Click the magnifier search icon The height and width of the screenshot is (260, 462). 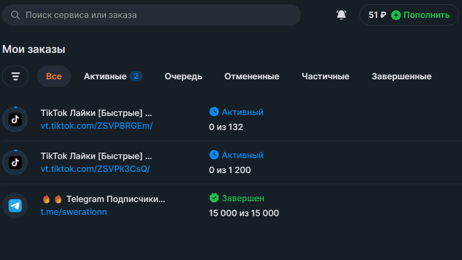(15, 15)
